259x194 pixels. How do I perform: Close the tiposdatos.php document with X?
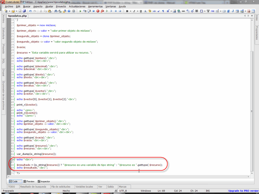click(x=252, y=16)
